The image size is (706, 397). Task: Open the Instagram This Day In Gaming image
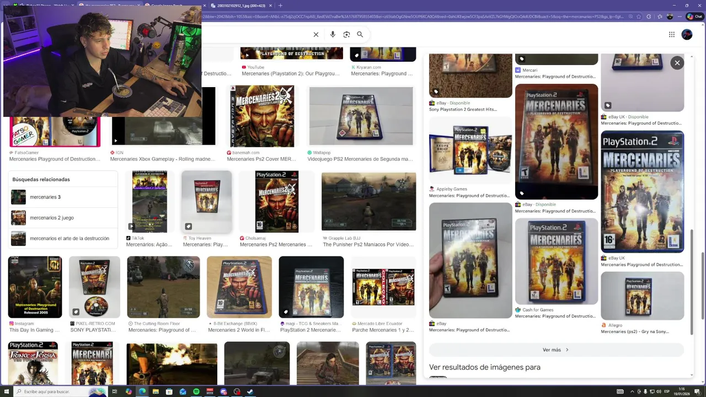click(35, 287)
